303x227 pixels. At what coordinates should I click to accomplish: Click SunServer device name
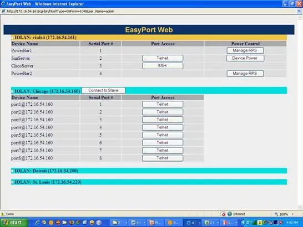(x=21, y=58)
